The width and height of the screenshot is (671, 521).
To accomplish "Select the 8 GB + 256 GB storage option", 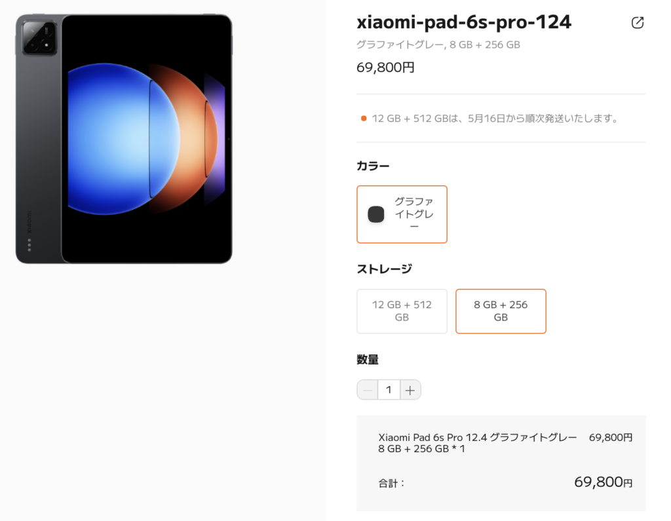I will click(501, 311).
